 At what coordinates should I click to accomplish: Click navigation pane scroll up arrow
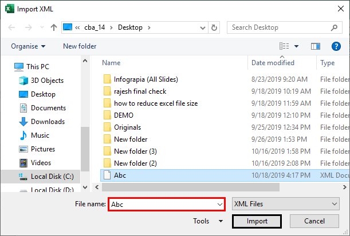coord(85,61)
